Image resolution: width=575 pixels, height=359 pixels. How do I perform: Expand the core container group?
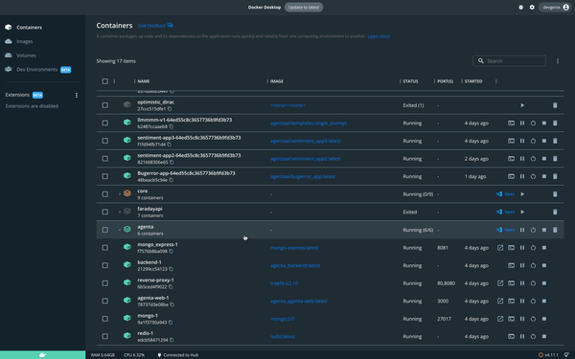(x=120, y=194)
